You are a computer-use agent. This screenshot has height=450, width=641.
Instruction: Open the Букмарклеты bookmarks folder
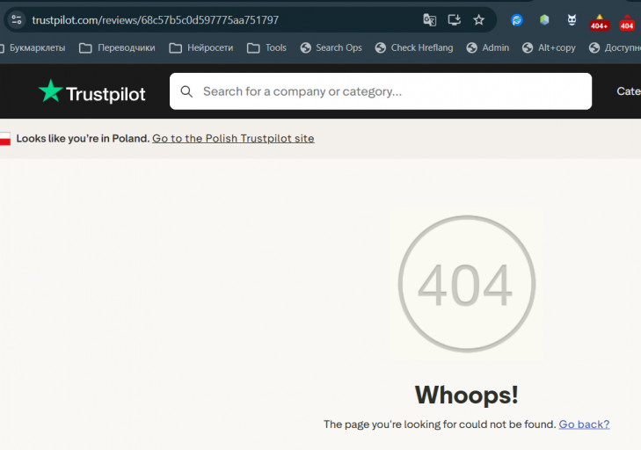[33, 47]
